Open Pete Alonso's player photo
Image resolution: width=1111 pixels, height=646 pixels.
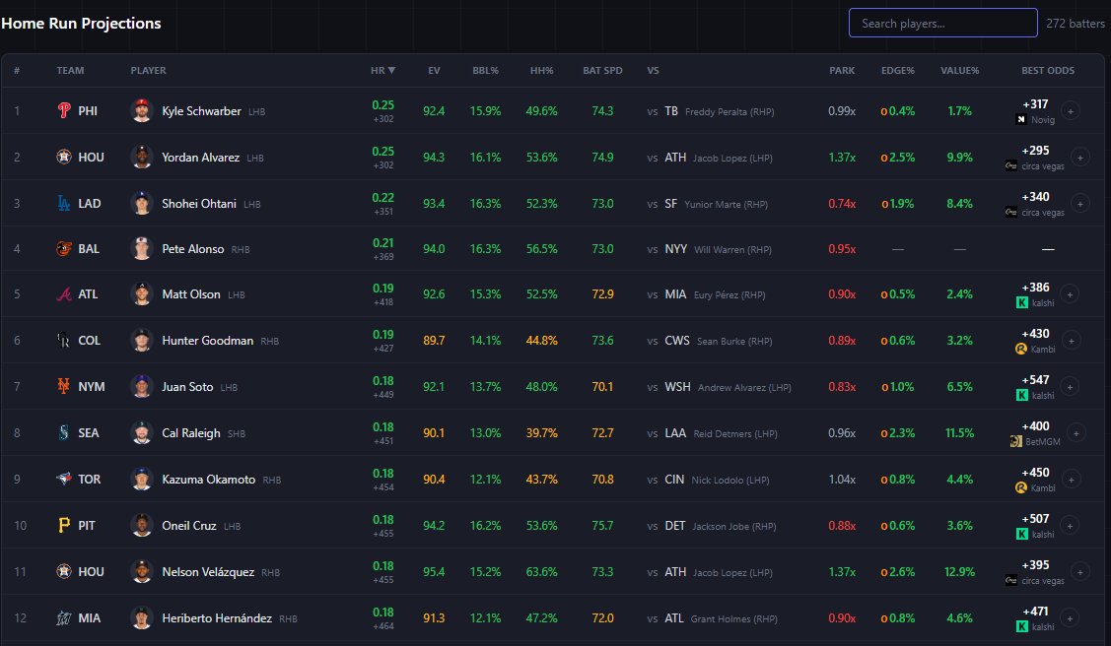(x=142, y=249)
